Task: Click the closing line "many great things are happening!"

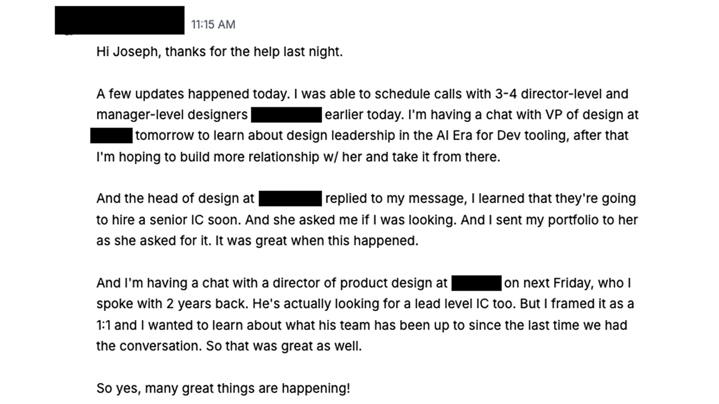Action: click(247, 388)
